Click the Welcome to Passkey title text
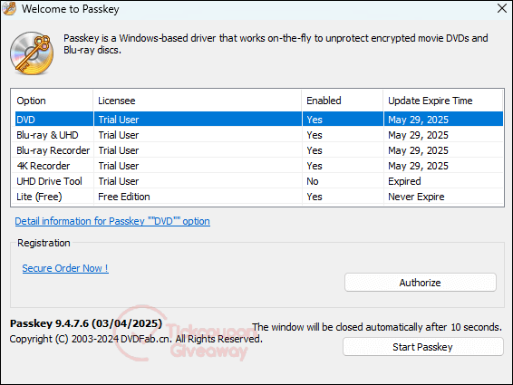 [71, 9]
